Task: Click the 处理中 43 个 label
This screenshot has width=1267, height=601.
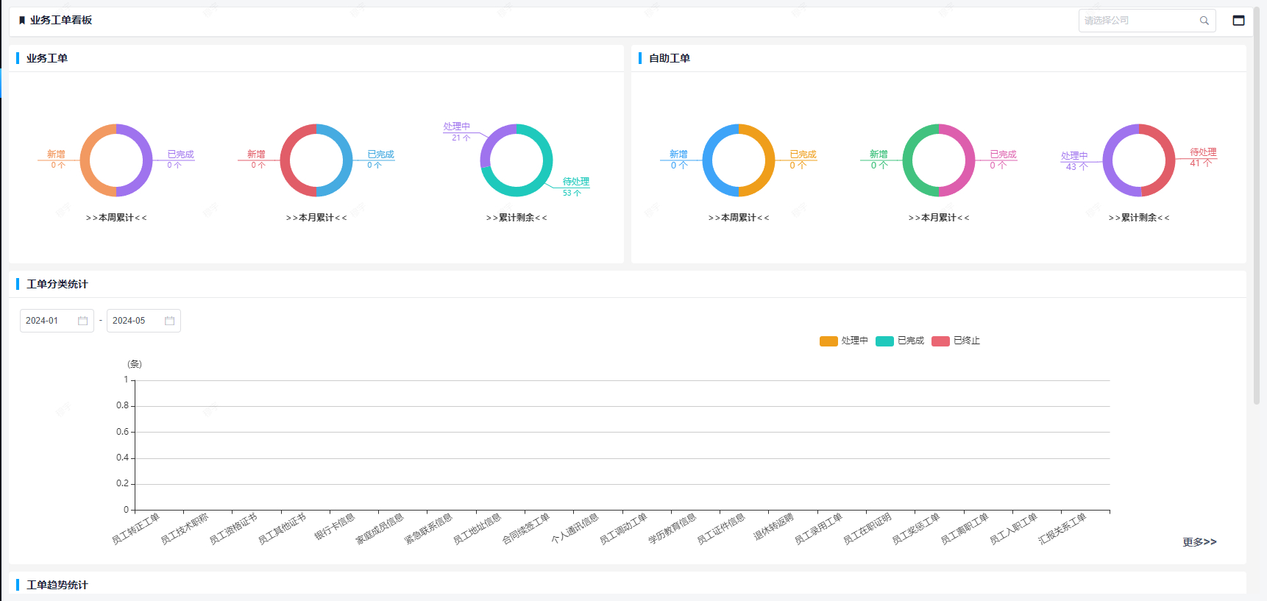Action: [x=1074, y=161]
